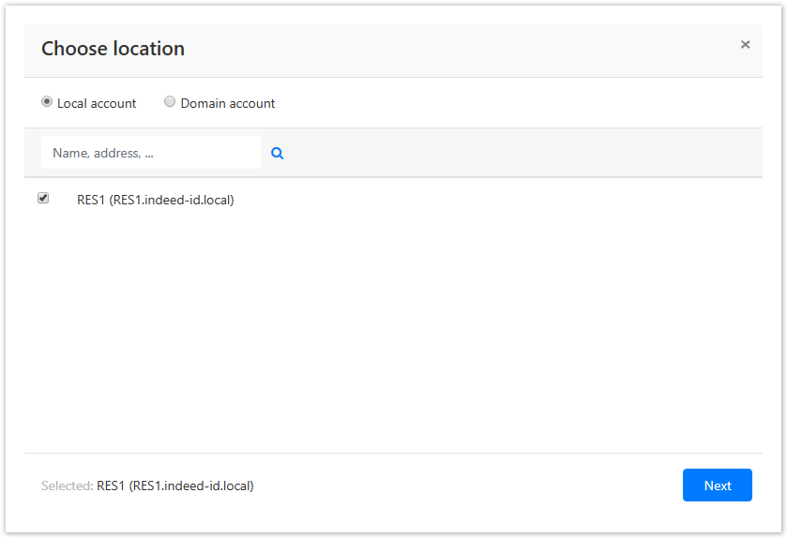This screenshot has width=787, height=538.
Task: Click the selected RES1 name in footer
Action: (x=175, y=486)
